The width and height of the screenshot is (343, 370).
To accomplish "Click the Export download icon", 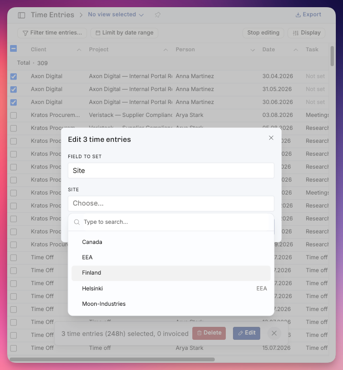I will coord(298,15).
